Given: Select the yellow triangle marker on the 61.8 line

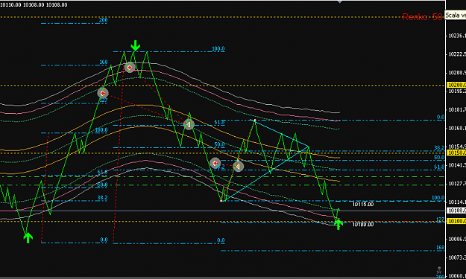Looking at the screenshot, I should pos(189,124).
